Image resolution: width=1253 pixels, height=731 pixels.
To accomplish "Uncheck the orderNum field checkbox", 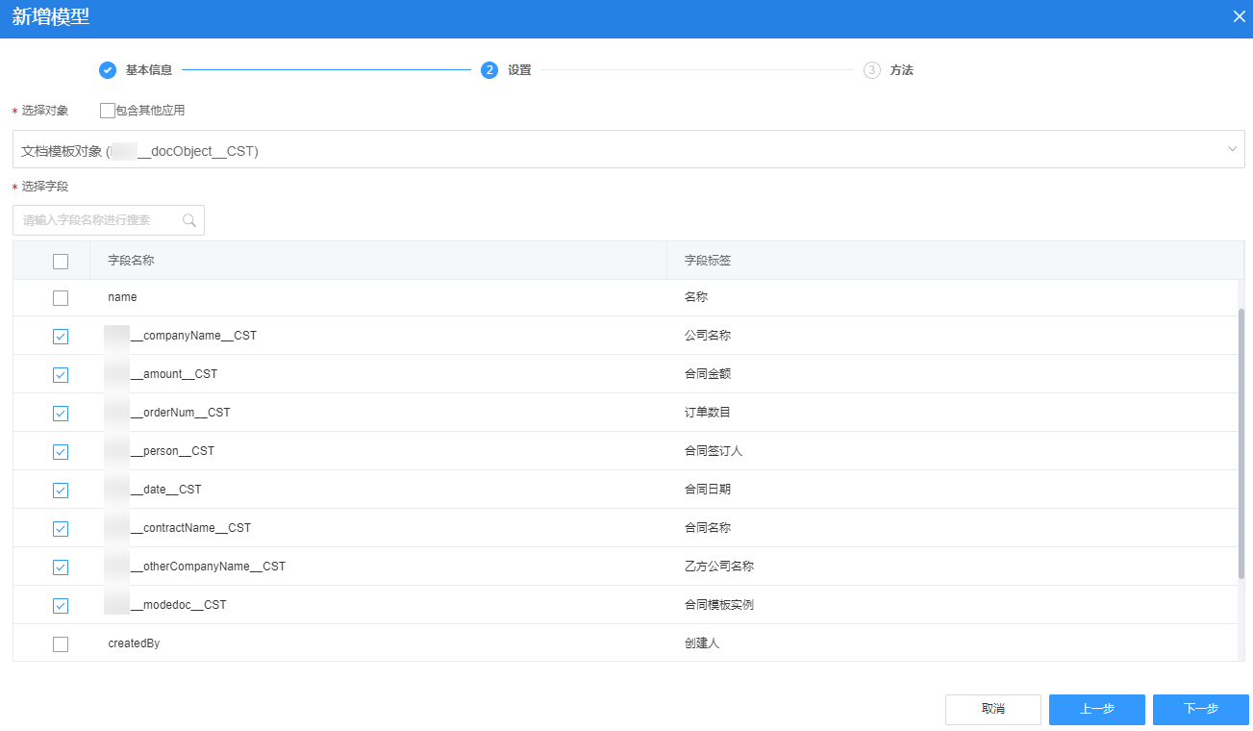I will pos(61,414).
